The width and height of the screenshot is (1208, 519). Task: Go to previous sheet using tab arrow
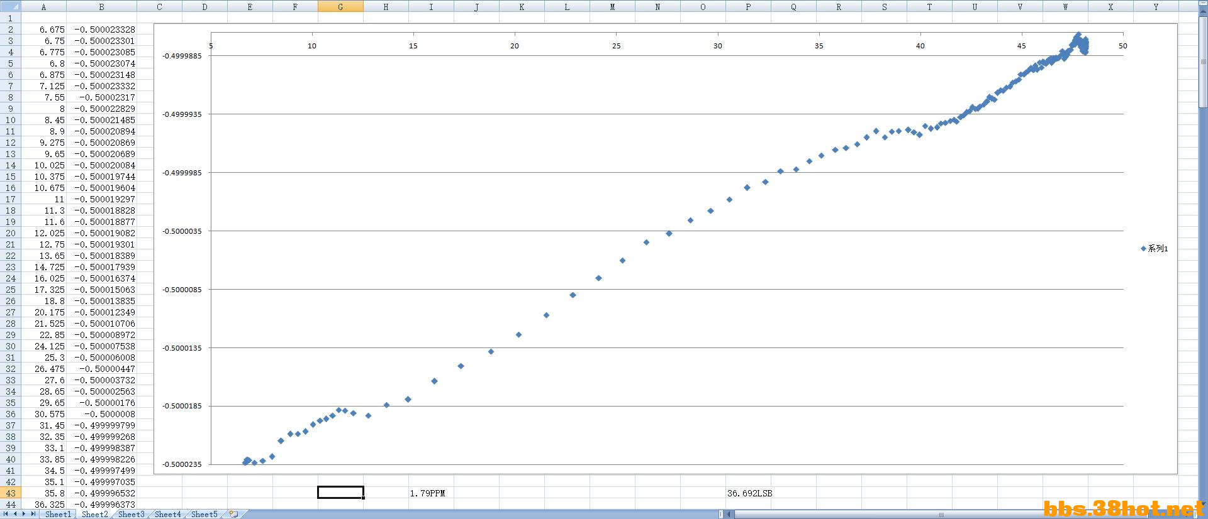coord(16,514)
